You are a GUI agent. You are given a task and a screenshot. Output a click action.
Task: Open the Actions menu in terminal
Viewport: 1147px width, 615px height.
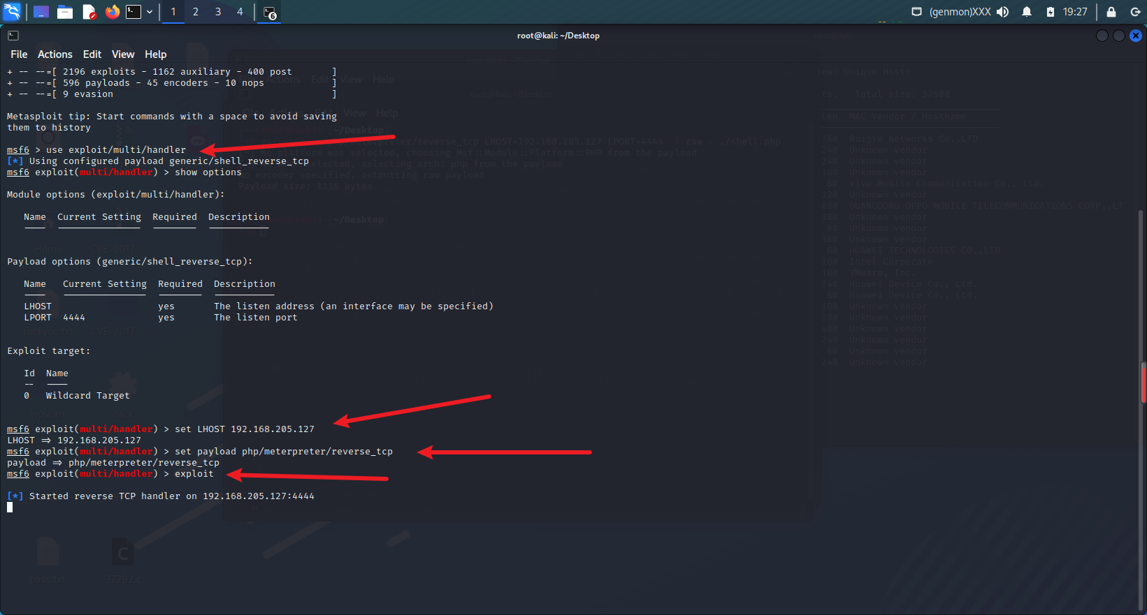coord(55,54)
